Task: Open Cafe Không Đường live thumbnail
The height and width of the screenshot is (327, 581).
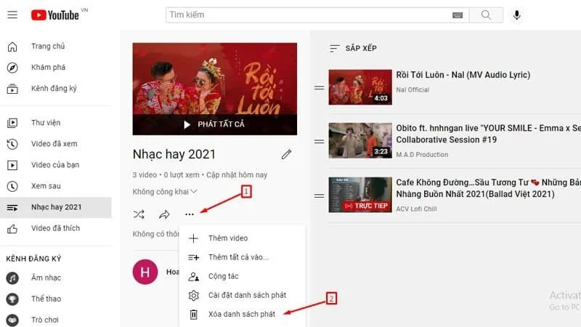Action: pyautogui.click(x=360, y=195)
